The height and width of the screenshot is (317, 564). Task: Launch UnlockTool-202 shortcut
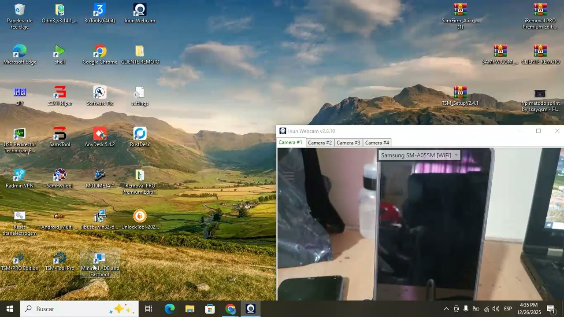tap(140, 220)
